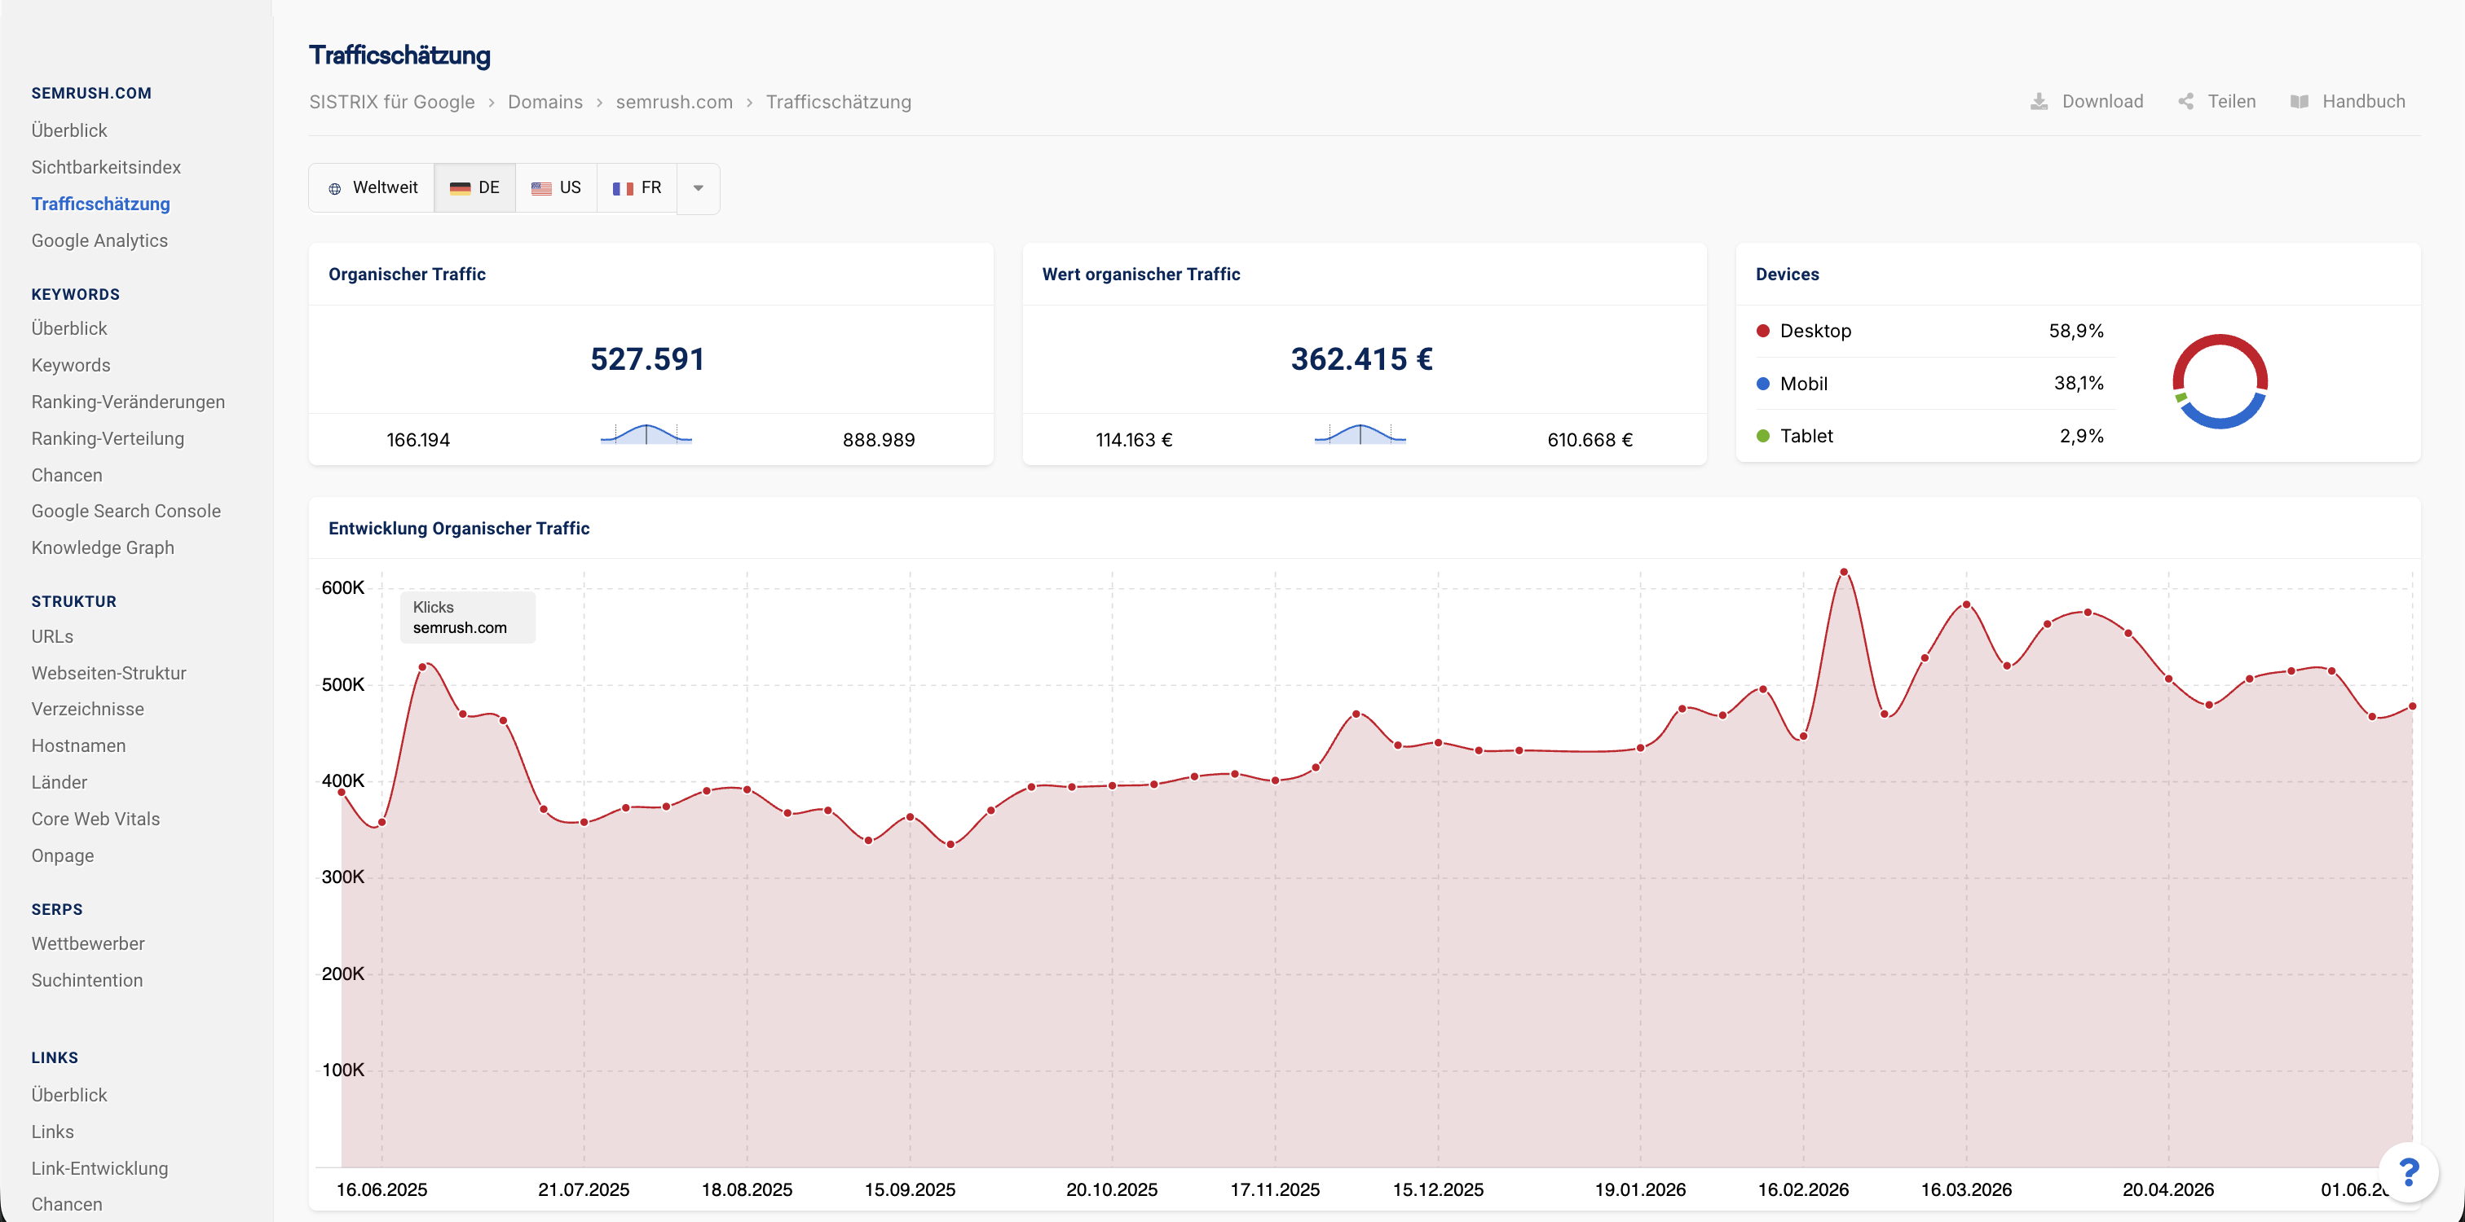Open Google Analytics in sidebar

click(x=99, y=241)
